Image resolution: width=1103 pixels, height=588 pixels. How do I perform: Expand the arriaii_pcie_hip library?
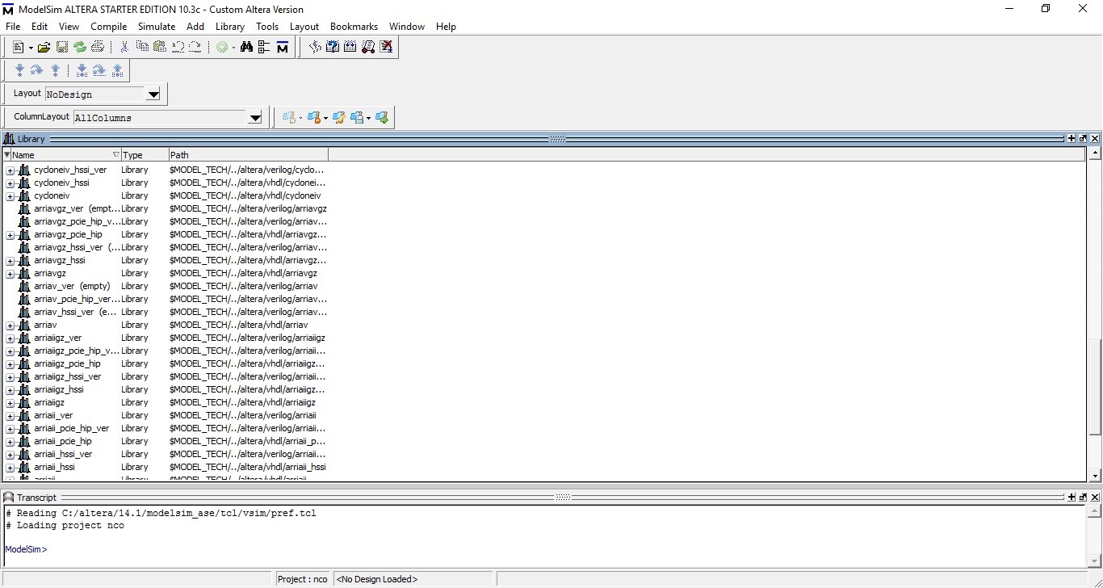pyautogui.click(x=10, y=442)
